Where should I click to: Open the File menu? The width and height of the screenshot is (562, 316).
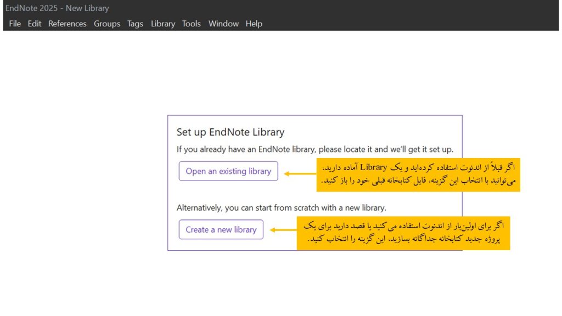coord(15,24)
